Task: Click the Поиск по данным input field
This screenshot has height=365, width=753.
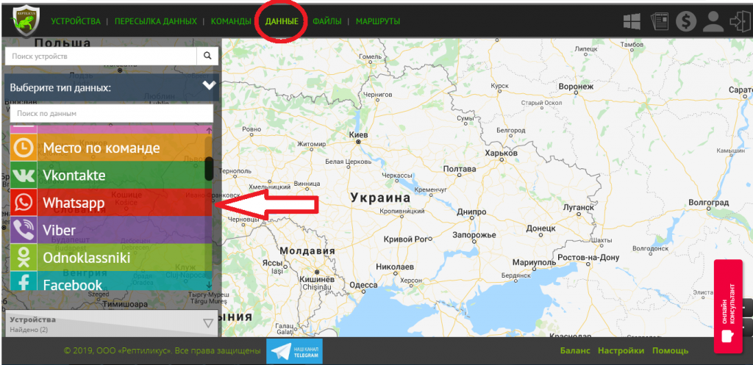Action: 112,114
